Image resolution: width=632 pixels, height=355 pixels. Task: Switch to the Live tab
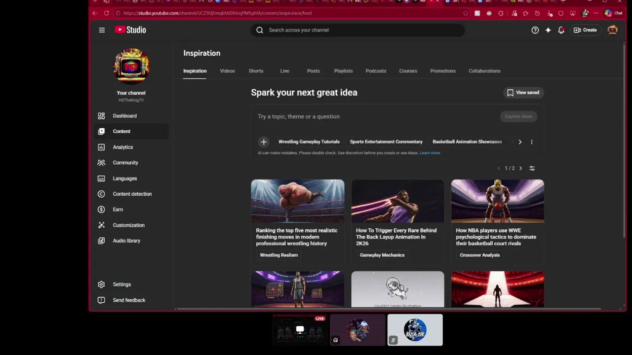coord(285,71)
